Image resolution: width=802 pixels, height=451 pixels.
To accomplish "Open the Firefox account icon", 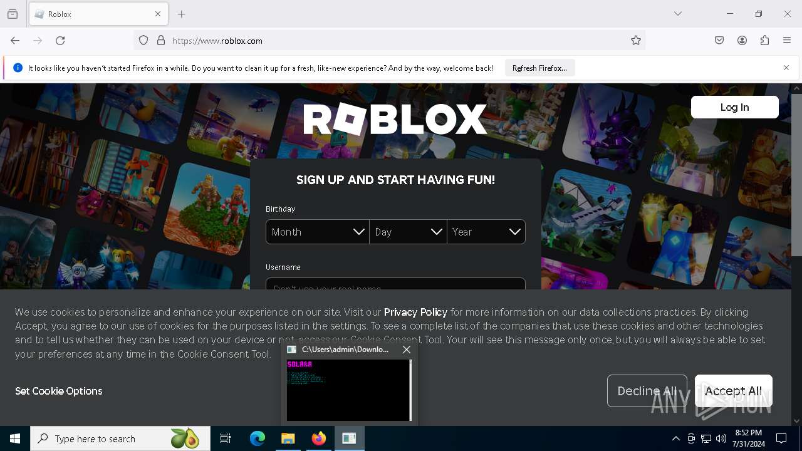I will [x=742, y=41].
